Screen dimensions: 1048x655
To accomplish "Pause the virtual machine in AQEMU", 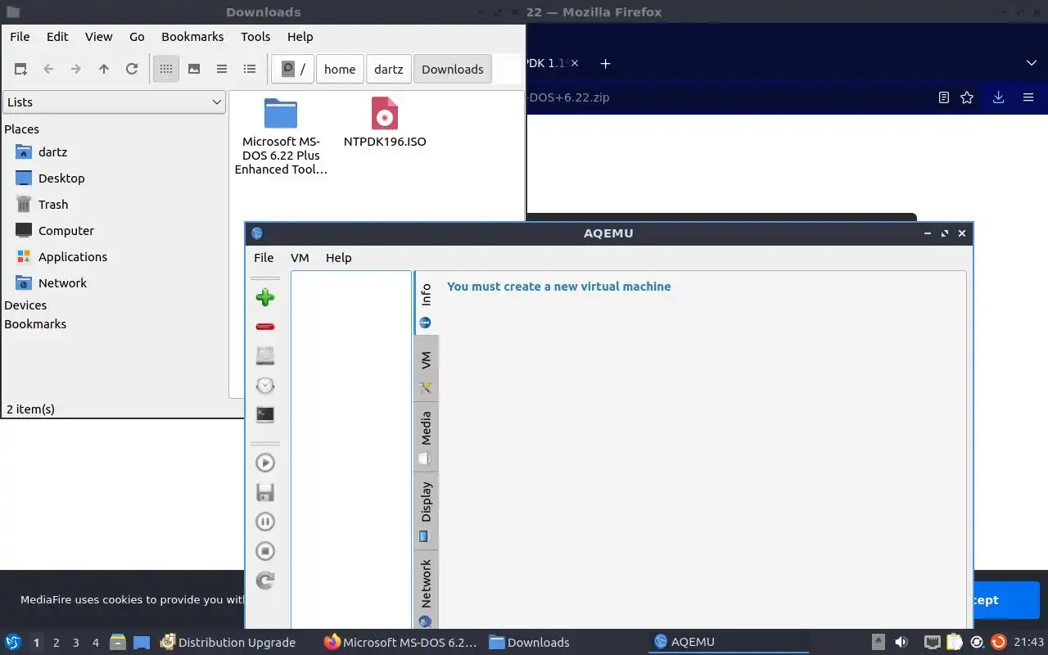I will (264, 522).
